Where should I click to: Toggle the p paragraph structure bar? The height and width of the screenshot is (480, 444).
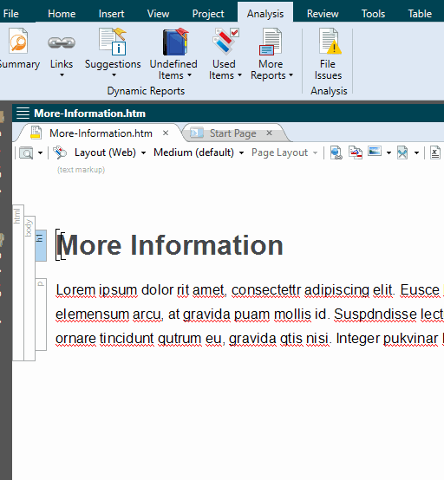click(41, 315)
